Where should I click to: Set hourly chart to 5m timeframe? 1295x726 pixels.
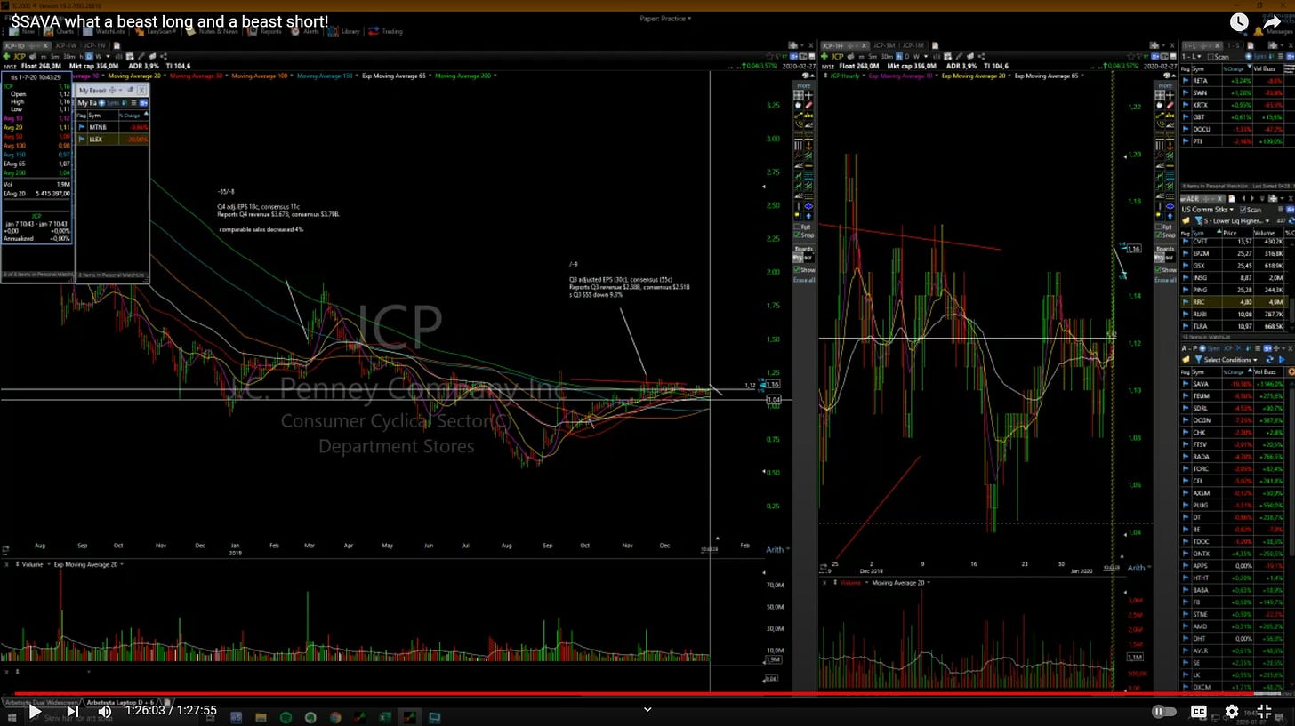tap(873, 56)
